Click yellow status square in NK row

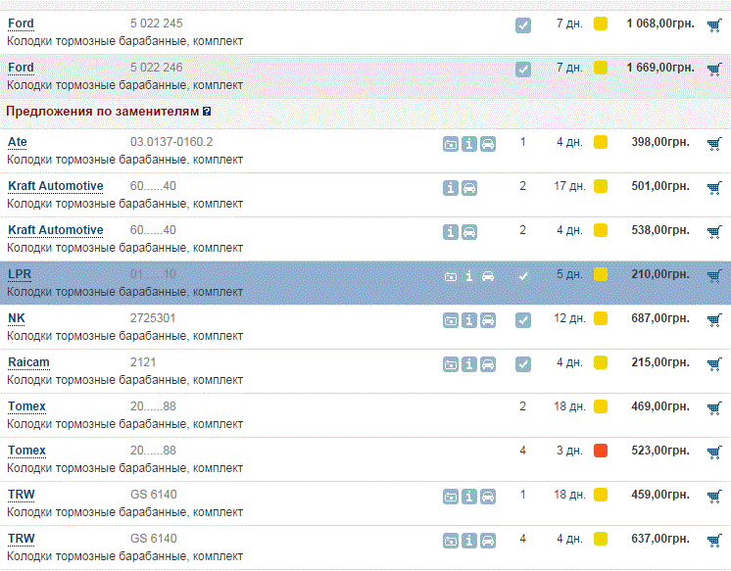click(x=601, y=318)
